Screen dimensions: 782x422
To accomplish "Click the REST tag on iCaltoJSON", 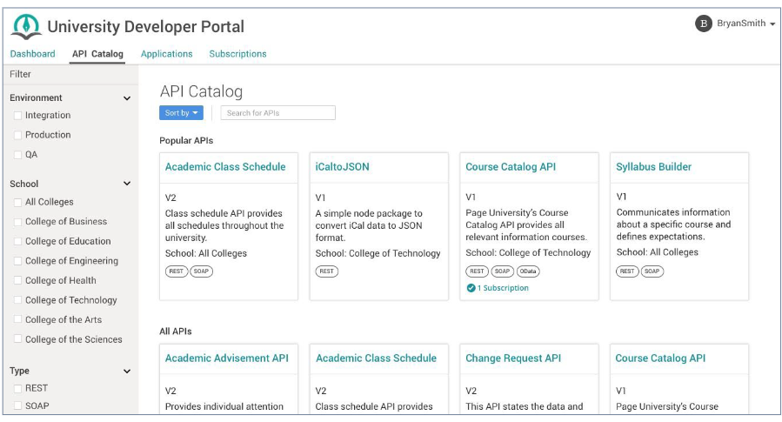I will click(327, 271).
